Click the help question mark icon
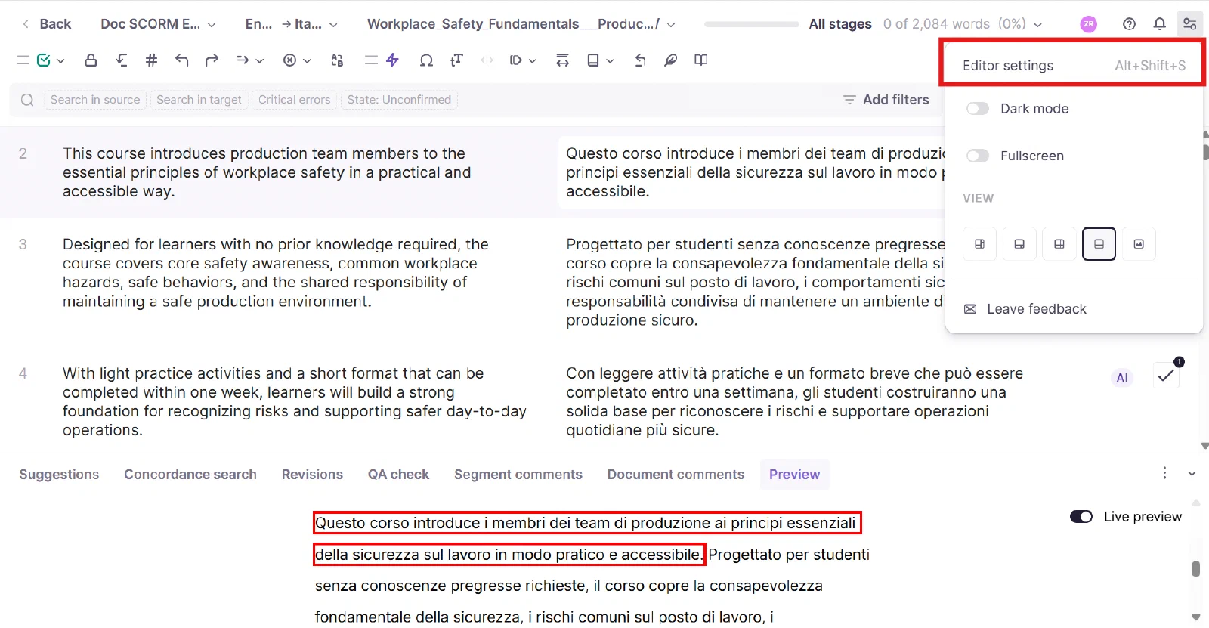This screenshot has height=628, width=1209. point(1129,24)
